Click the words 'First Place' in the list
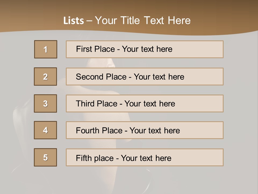Viewport: 258px width, 194px height. coord(95,49)
